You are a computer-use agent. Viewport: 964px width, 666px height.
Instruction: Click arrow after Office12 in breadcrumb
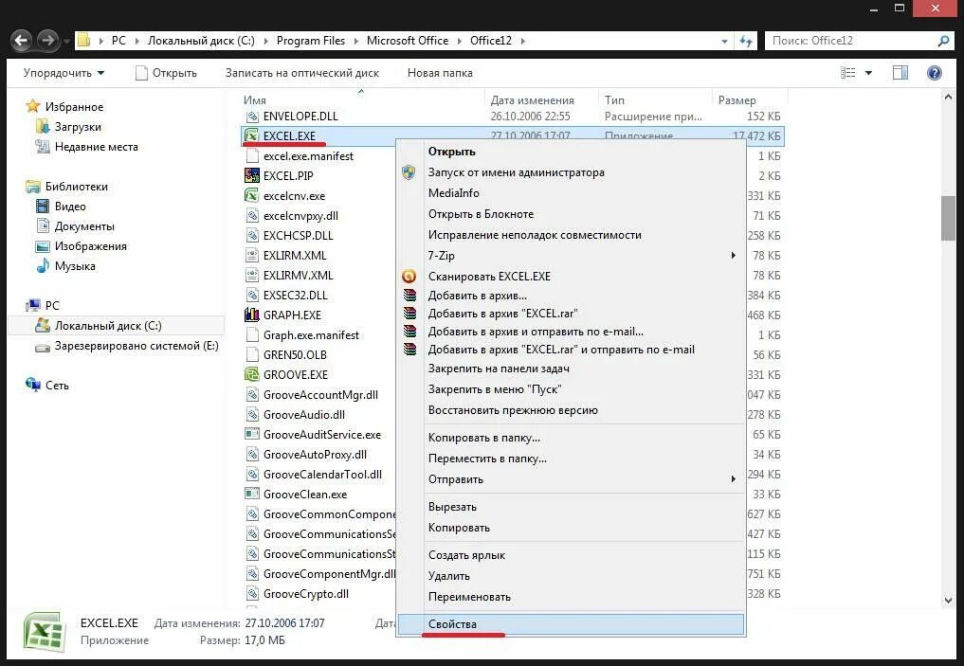523,41
